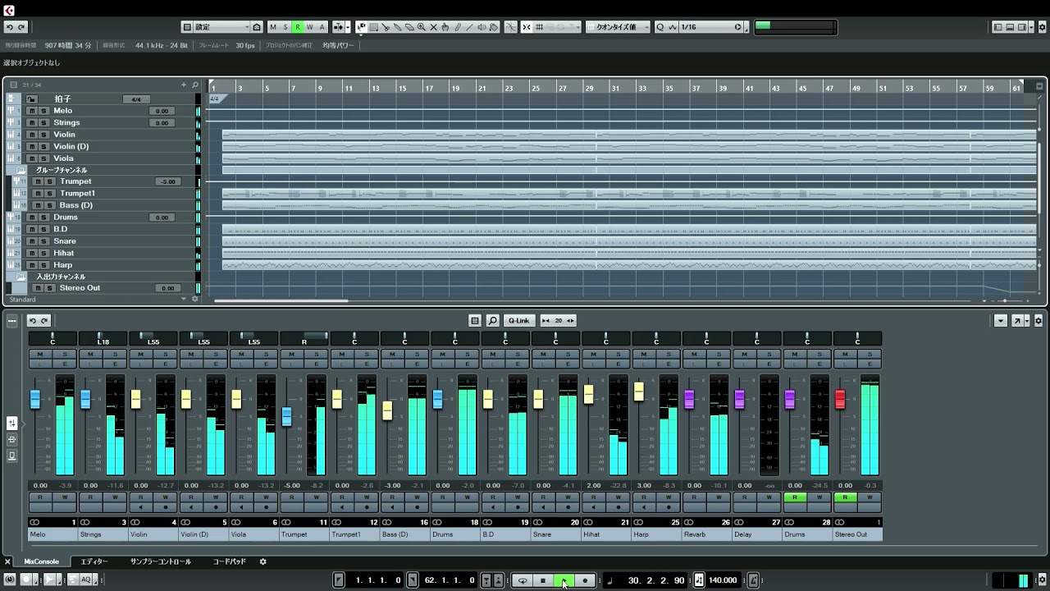Open コードパッド tab
This screenshot has height=591, width=1050.
click(x=229, y=561)
